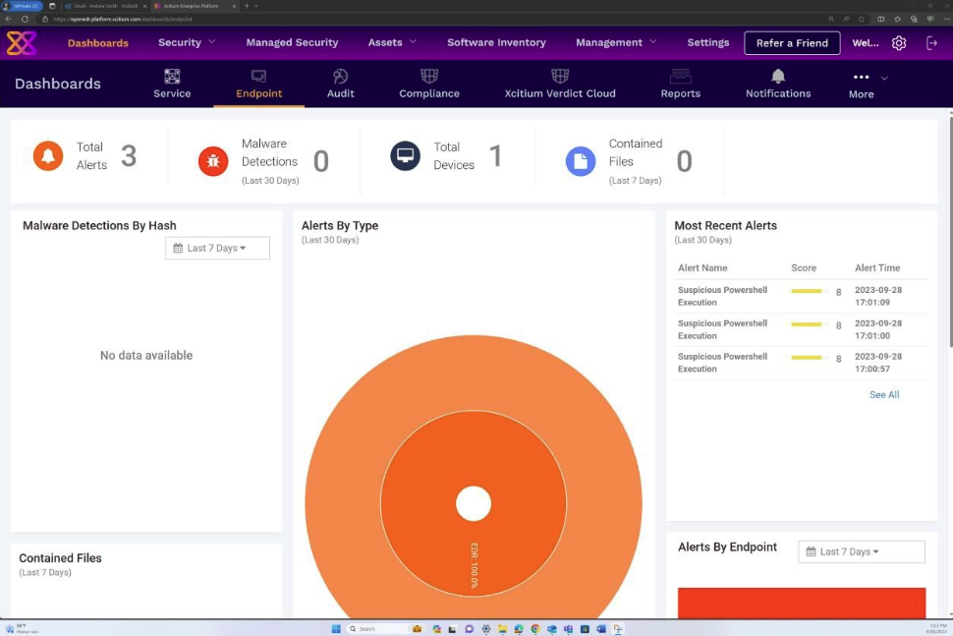953x636 pixels.
Task: Open the settings gear icon in header
Action: tap(899, 43)
